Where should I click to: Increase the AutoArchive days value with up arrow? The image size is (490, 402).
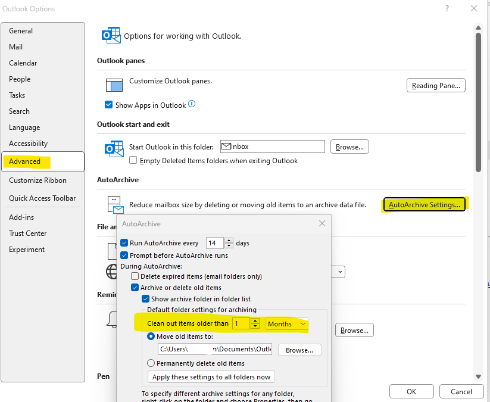pos(229,241)
